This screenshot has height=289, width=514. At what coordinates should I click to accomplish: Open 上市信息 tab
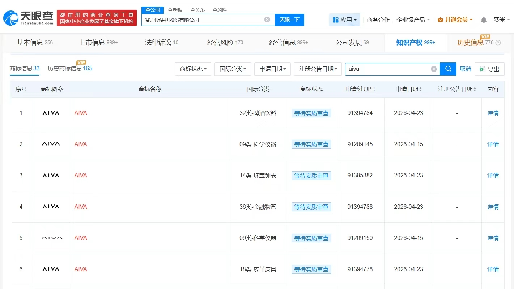point(98,43)
